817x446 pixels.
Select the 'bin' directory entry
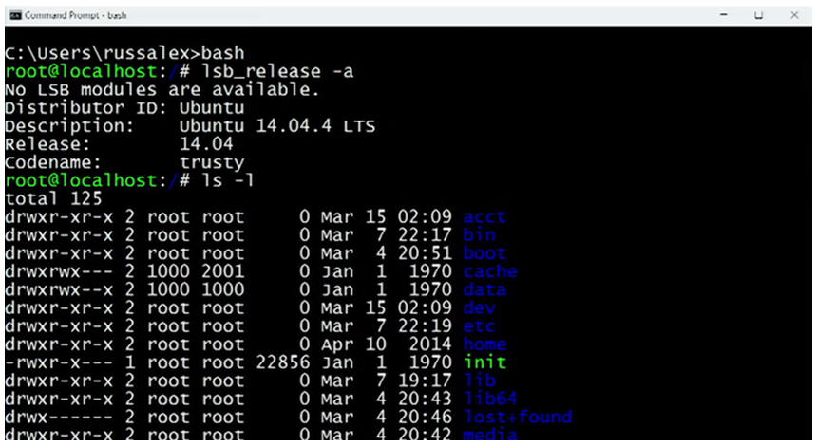[x=479, y=235]
